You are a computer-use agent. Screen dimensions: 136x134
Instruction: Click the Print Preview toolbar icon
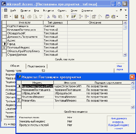[35, 17]
